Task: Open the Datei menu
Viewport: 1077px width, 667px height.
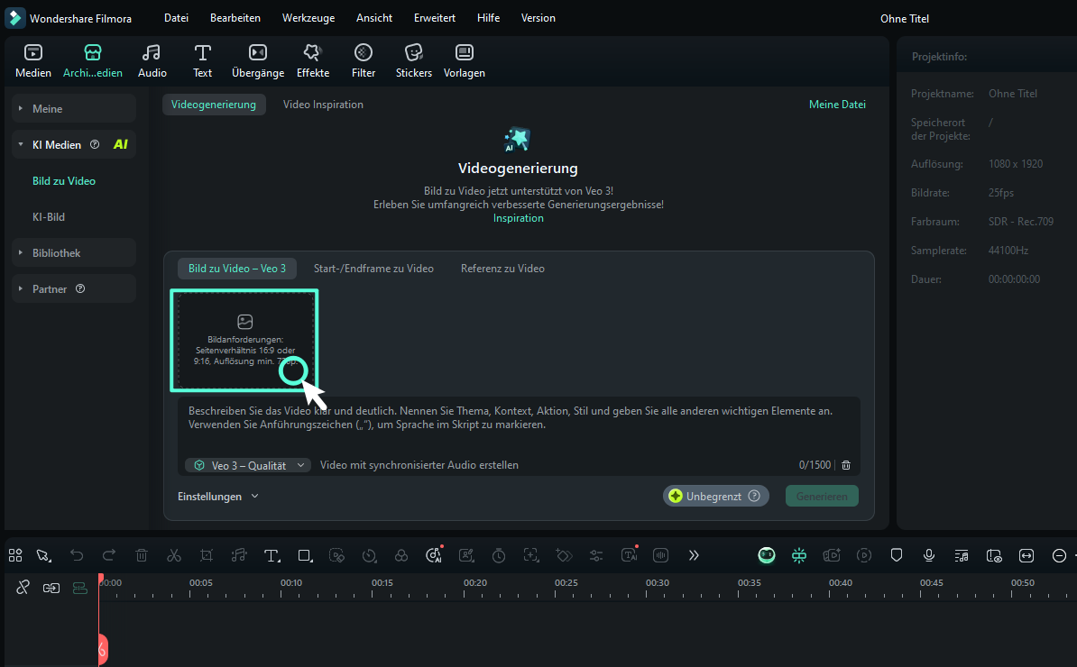Action: click(176, 18)
